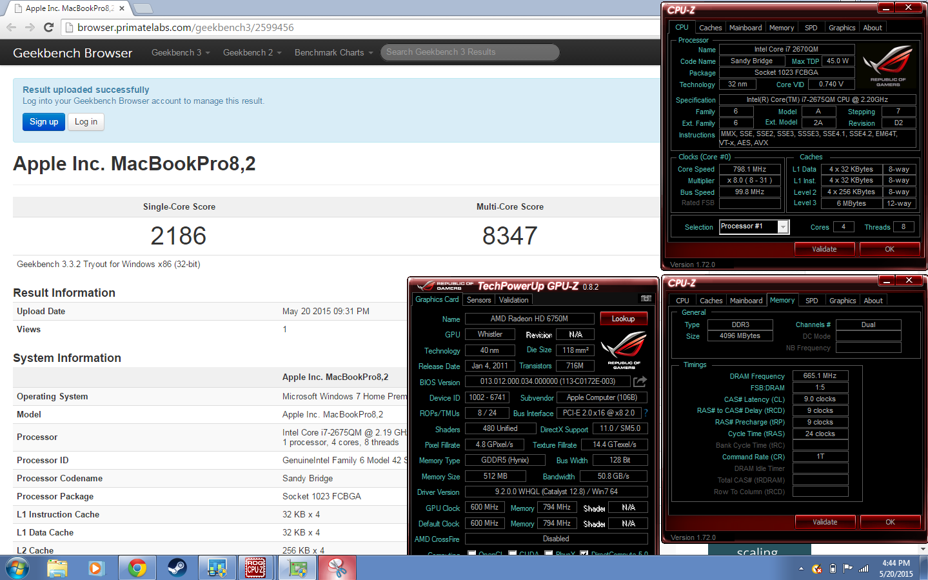928x580 pixels.
Task: Click Validate in the CPU-Z processor window
Action: (x=824, y=249)
